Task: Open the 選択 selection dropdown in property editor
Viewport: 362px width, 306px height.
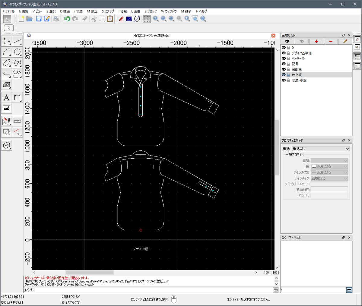Action: 321,149
